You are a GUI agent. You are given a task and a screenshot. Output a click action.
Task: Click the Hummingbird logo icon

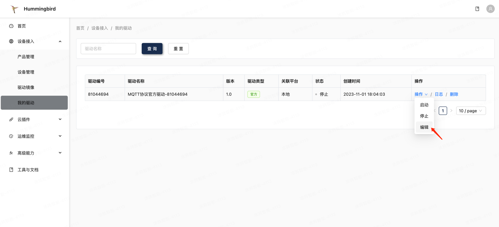[14, 9]
